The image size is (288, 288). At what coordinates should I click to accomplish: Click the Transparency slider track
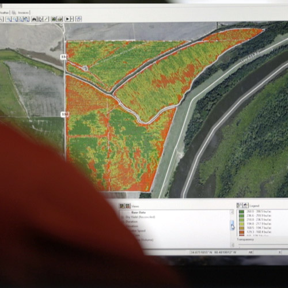[263, 245]
